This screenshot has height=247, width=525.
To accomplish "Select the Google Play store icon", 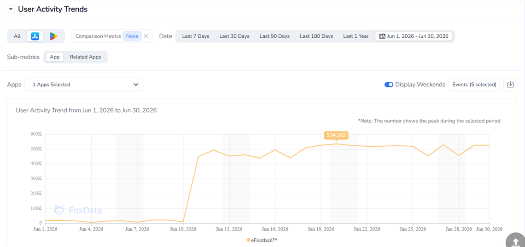I will (53, 36).
